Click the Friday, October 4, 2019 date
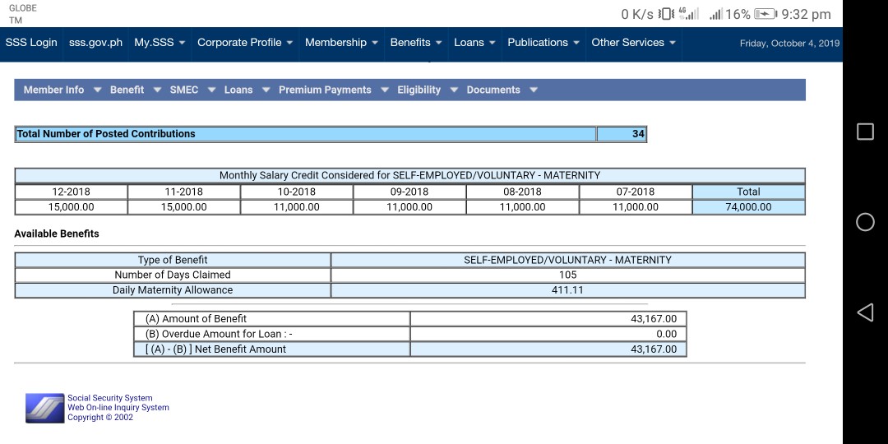The height and width of the screenshot is (444, 888). tap(789, 43)
